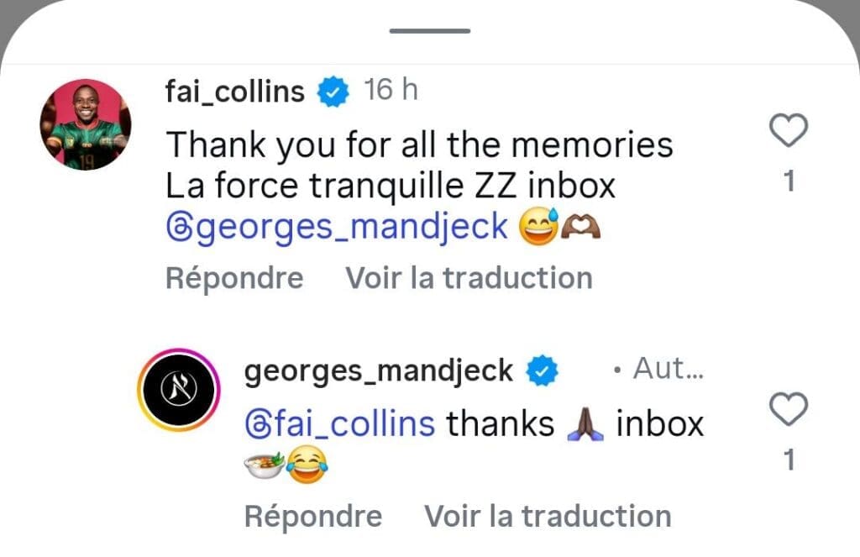Click georges_mandjeck verified badge
Image resolution: width=860 pixels, height=557 pixels.
[x=542, y=370]
